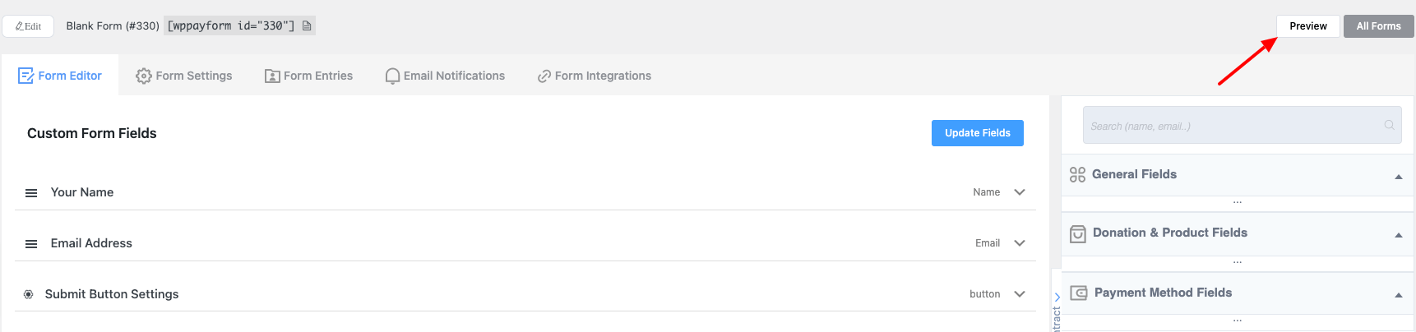1416x332 pixels.
Task: Click the copy shortcode icon
Action: coord(307,25)
